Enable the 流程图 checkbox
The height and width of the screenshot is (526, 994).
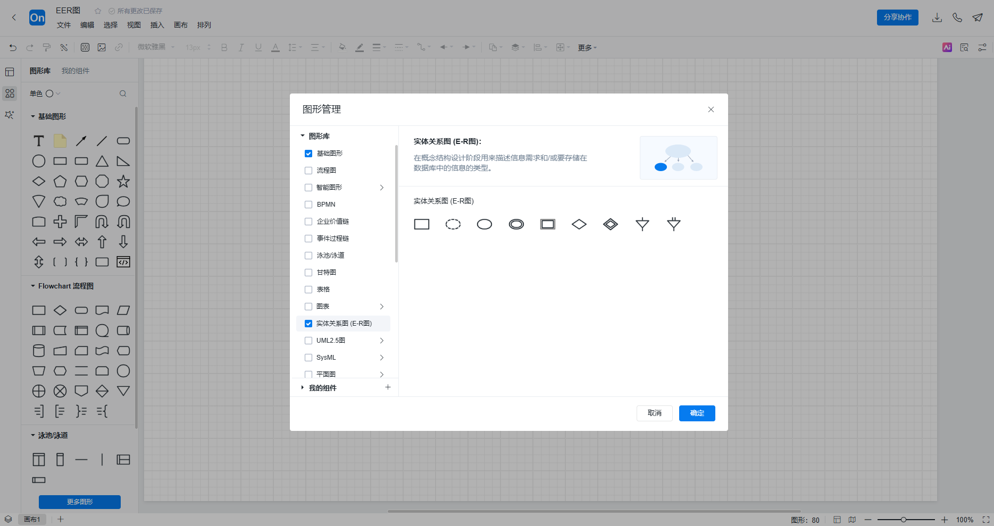pyautogui.click(x=308, y=171)
